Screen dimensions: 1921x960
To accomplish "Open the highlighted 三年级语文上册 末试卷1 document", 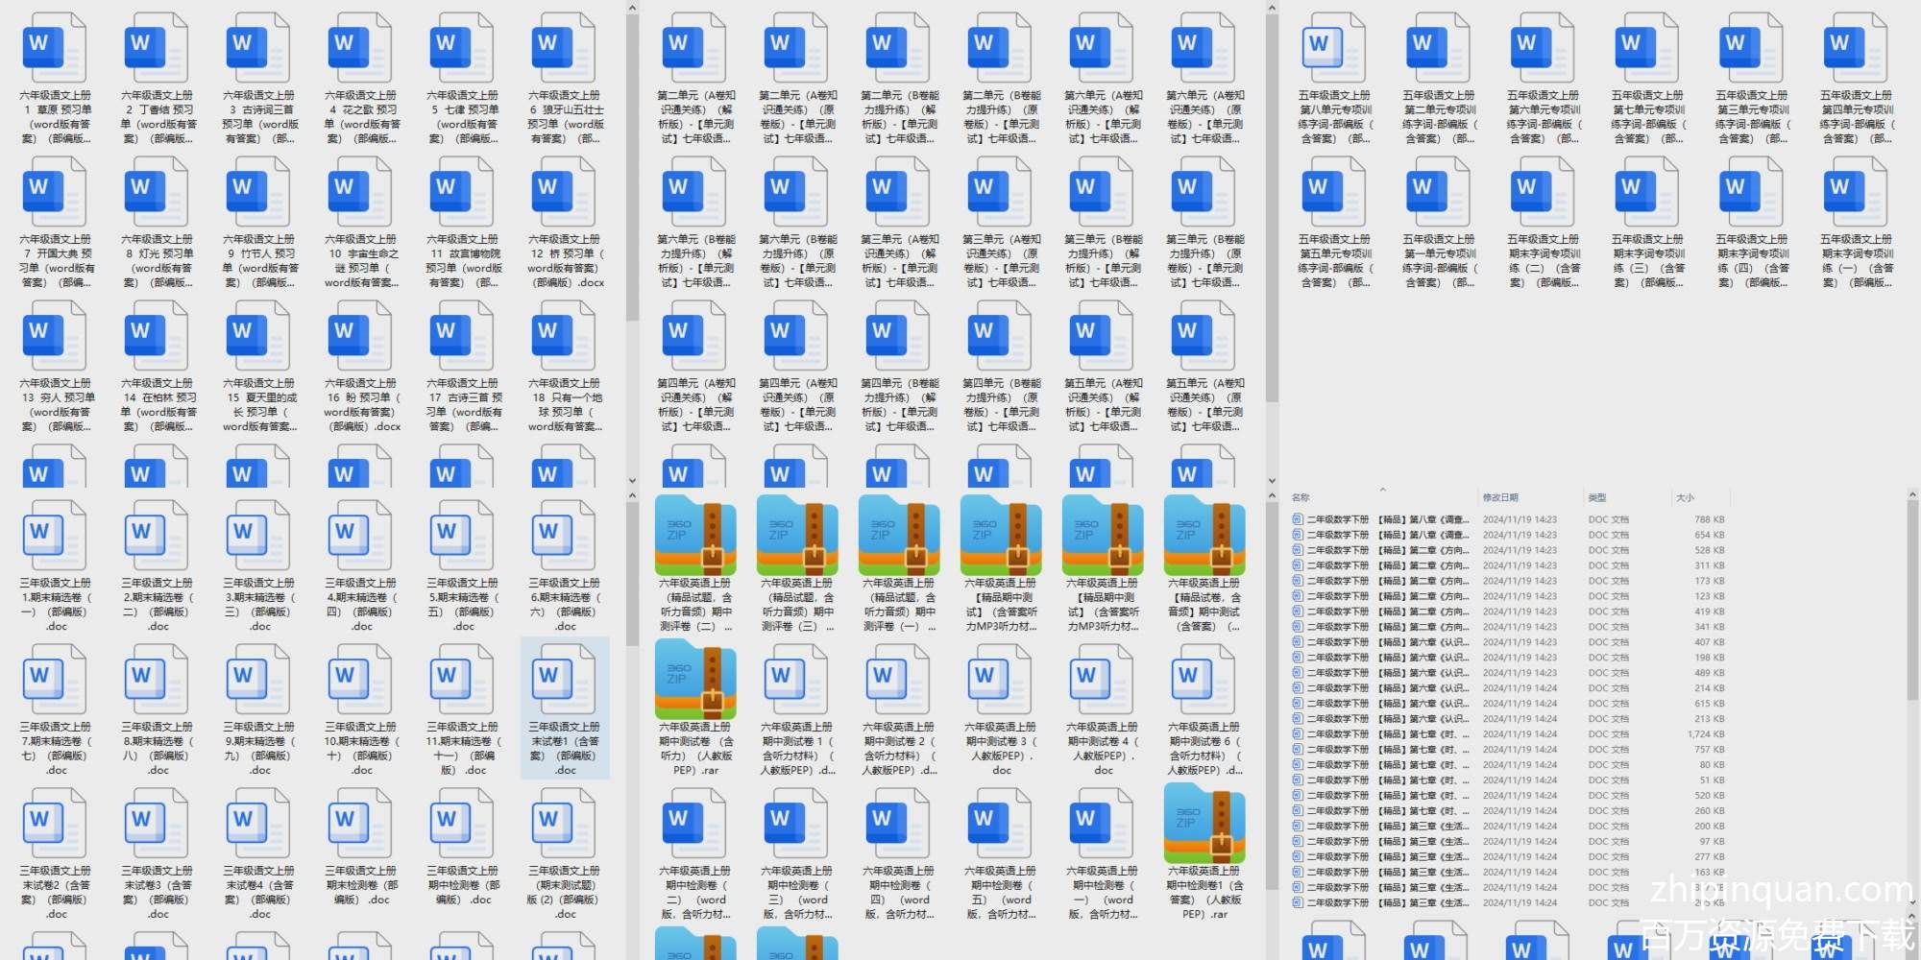I will point(565,682).
